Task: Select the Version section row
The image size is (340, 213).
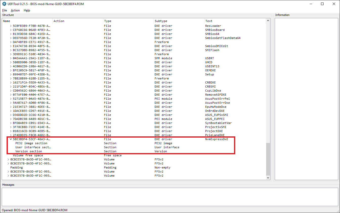Action: [x=134, y=151]
